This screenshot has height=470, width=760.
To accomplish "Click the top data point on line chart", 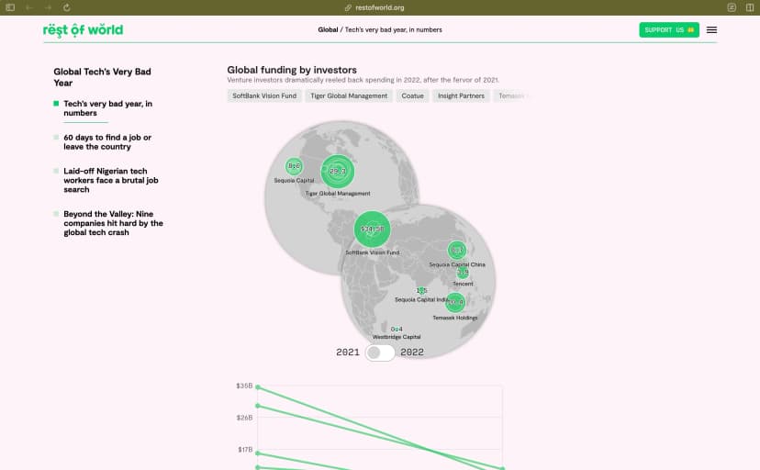I will pyautogui.click(x=258, y=386).
